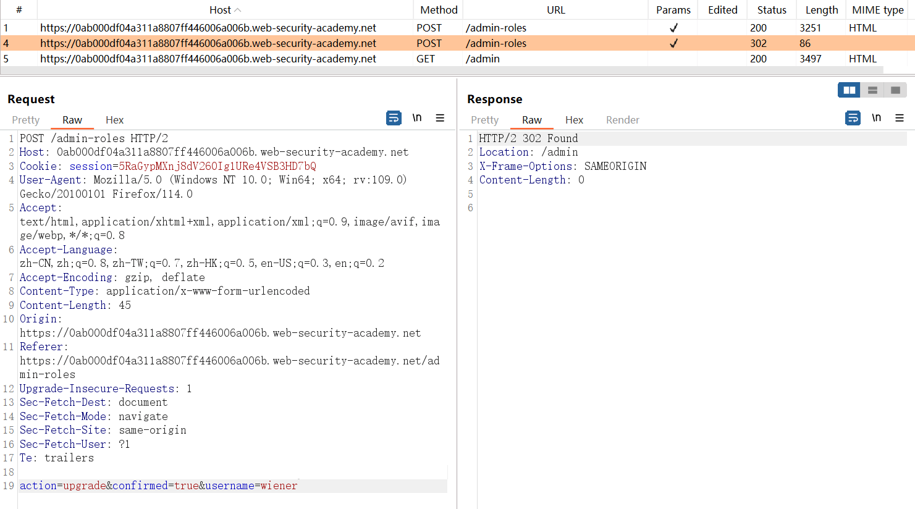Toggle word wrap in the Request panel
This screenshot has width=915, height=509.
394,118
